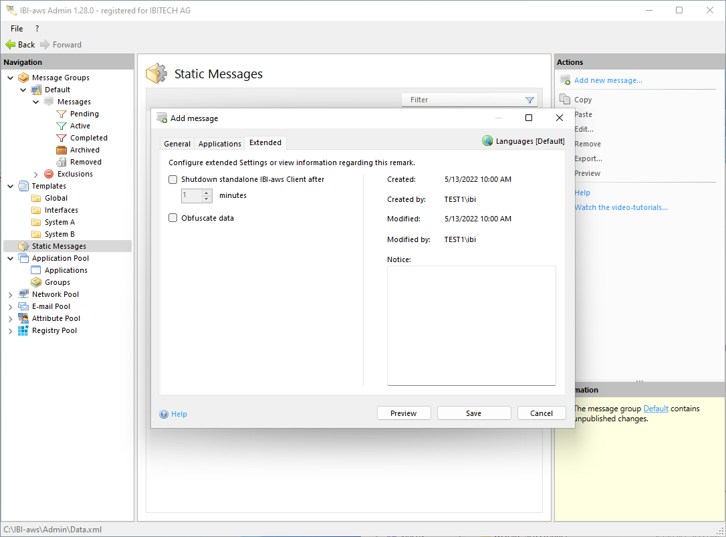Screen dimensions: 726x537
Task: Enable Shutdown standalone IBI-aws Client checkbox
Action: point(173,180)
